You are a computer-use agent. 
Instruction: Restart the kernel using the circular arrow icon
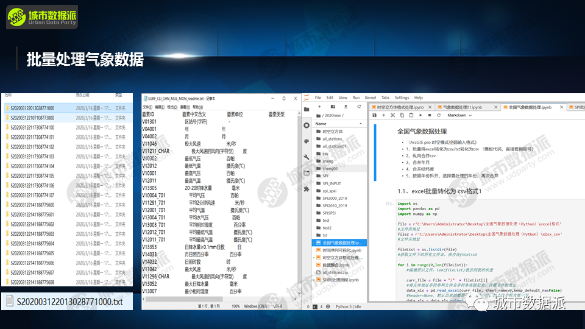[439, 115]
